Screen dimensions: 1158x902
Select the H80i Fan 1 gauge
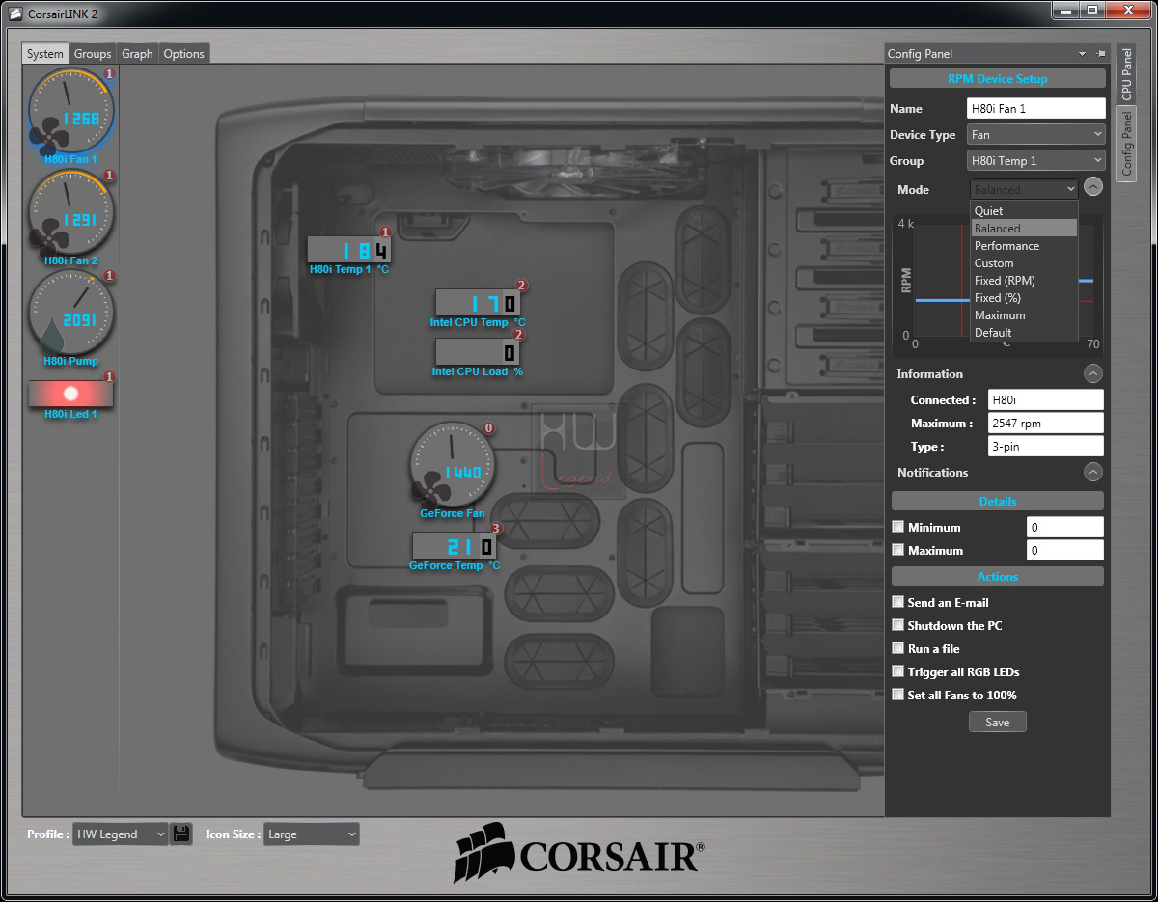(x=70, y=112)
